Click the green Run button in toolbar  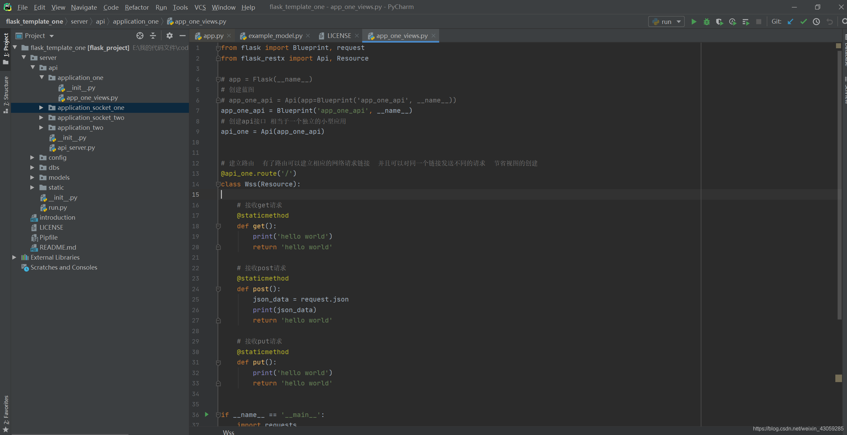(x=694, y=22)
